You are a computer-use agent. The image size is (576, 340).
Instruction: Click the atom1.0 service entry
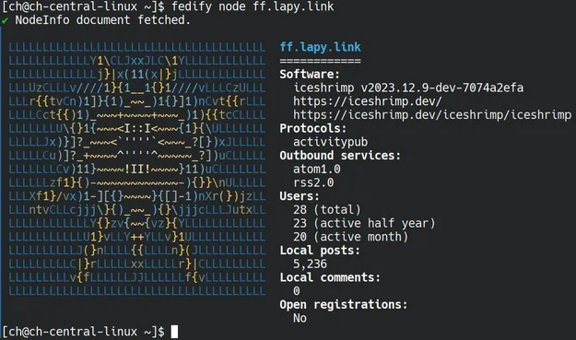[x=317, y=169]
